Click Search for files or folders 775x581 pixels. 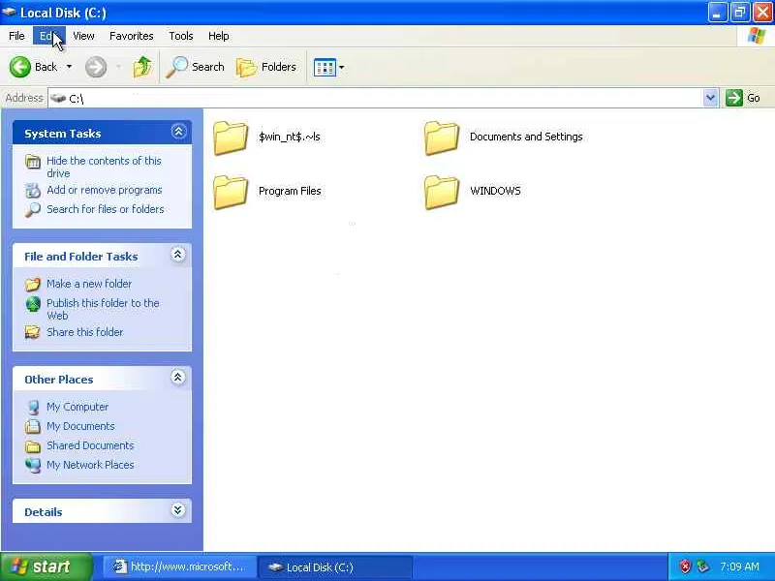click(x=106, y=209)
